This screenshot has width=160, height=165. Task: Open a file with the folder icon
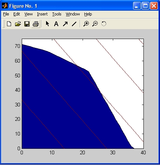coord(18,24)
